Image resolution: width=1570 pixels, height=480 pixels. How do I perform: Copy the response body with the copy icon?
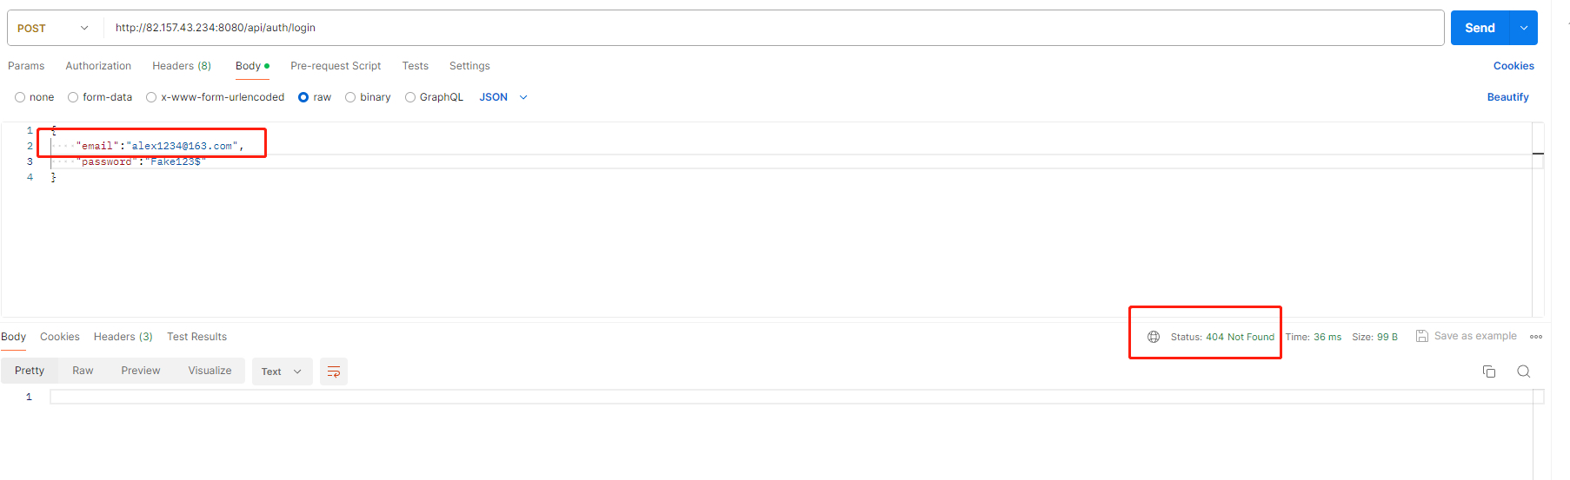[1489, 372]
